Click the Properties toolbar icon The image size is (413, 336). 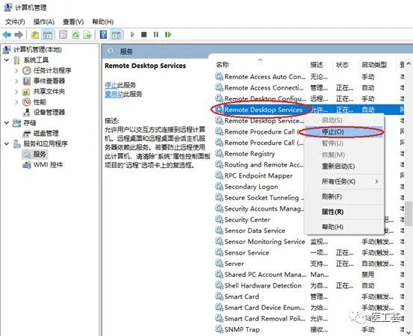pyautogui.click(x=63, y=34)
